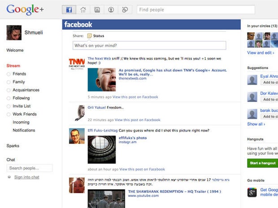Click the Google+ logo
This screenshot has height=208, width=278.
[25, 9]
